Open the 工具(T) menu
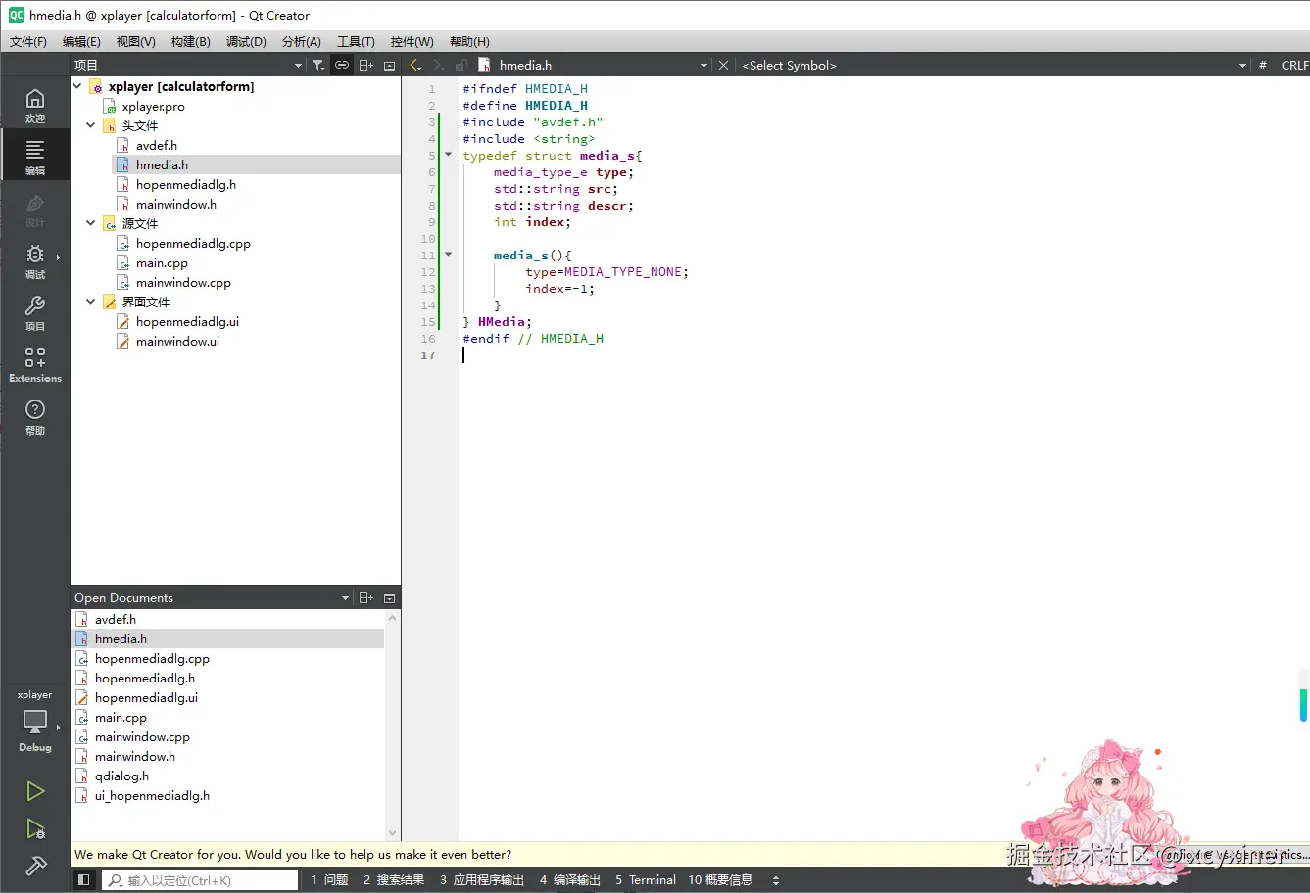 click(x=356, y=41)
